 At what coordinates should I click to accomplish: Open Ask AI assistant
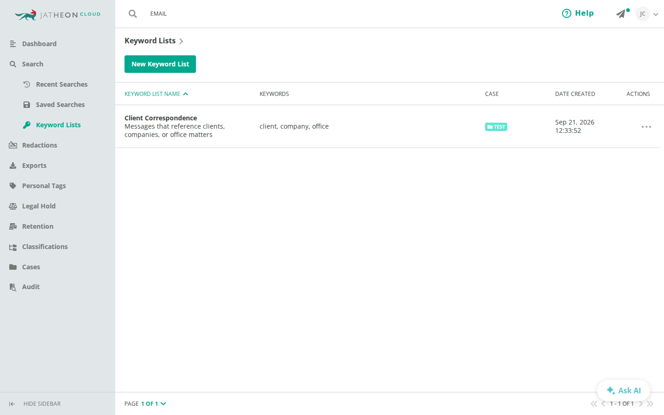pyautogui.click(x=623, y=391)
